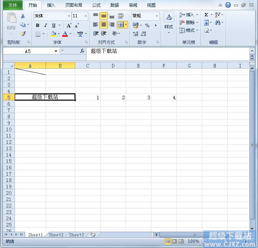
Task: Expand the Name Box dropdown arrow
Action: click(56, 51)
